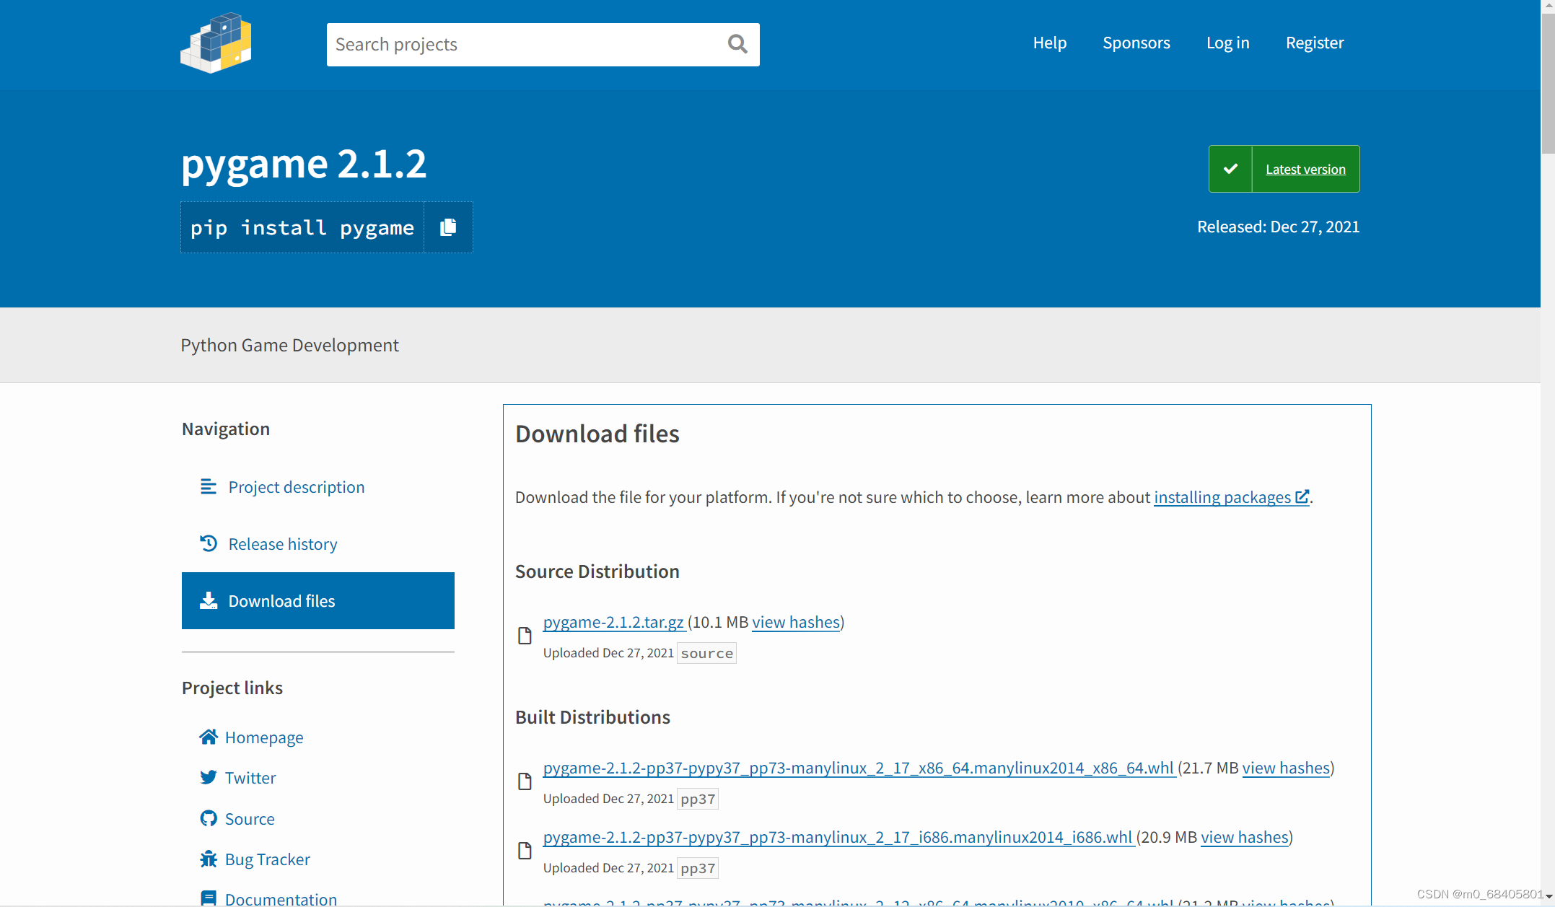Click the Twitter bird icon
The image size is (1555, 907).
pos(209,777)
